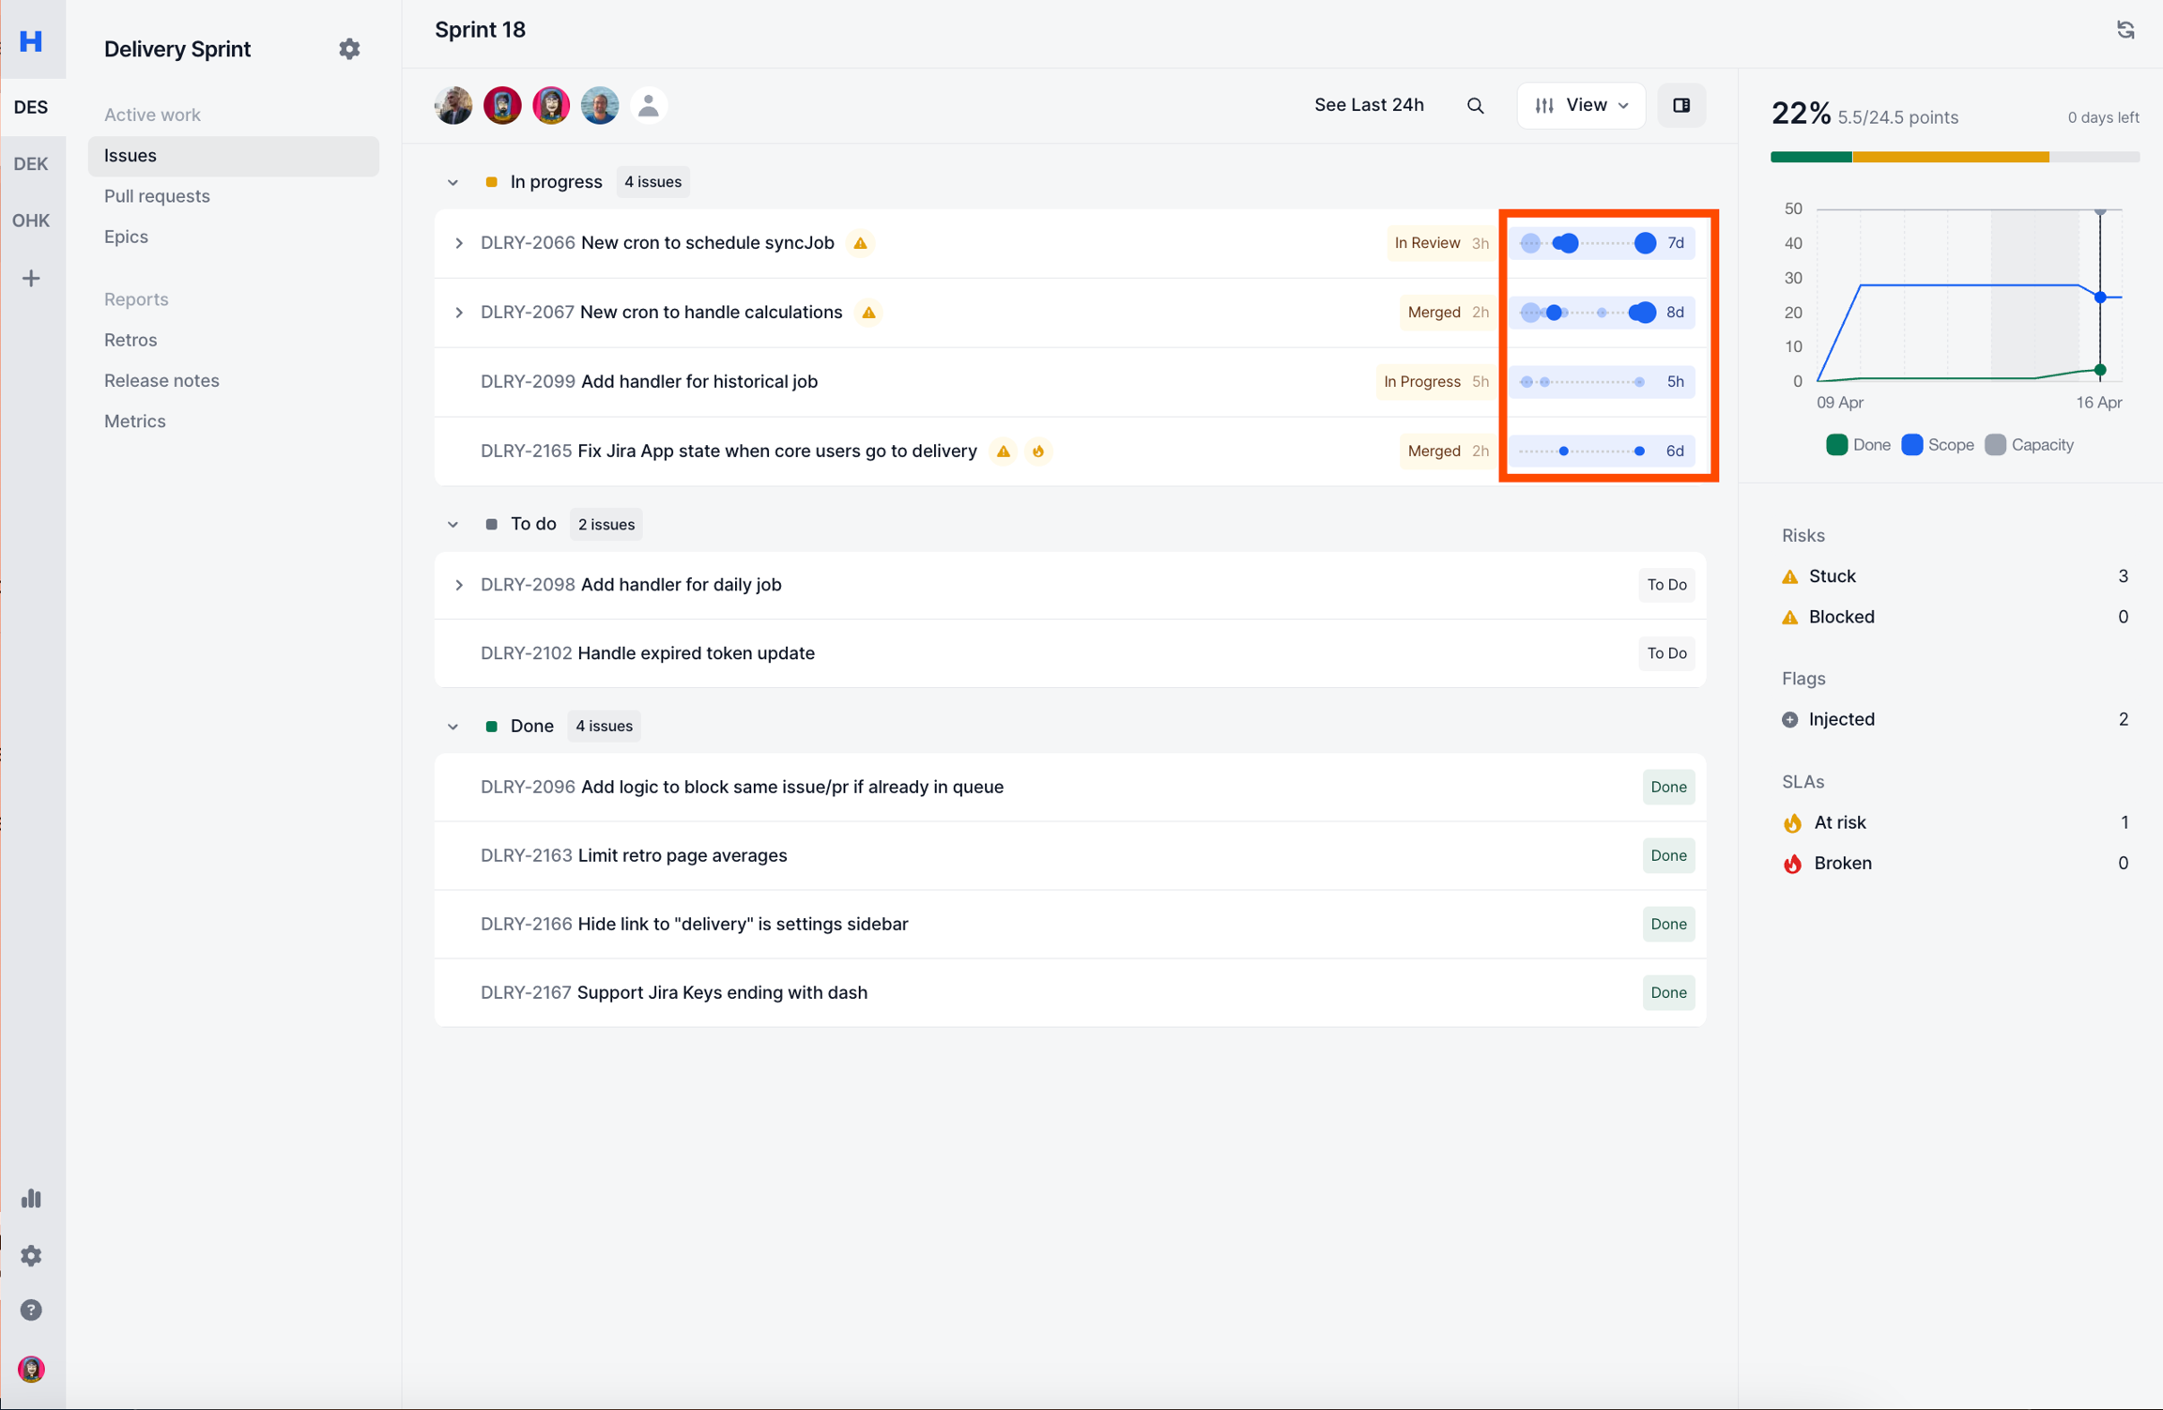Click the refresh sync icon
Screen dimensions: 2163x1410
(2125, 30)
